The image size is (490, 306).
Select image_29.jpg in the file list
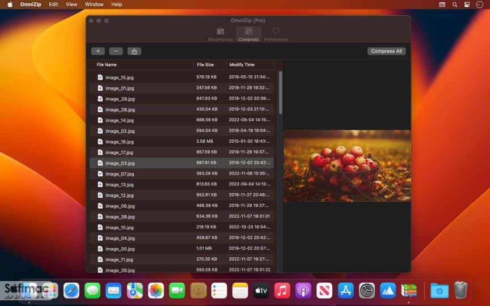[x=181, y=99]
